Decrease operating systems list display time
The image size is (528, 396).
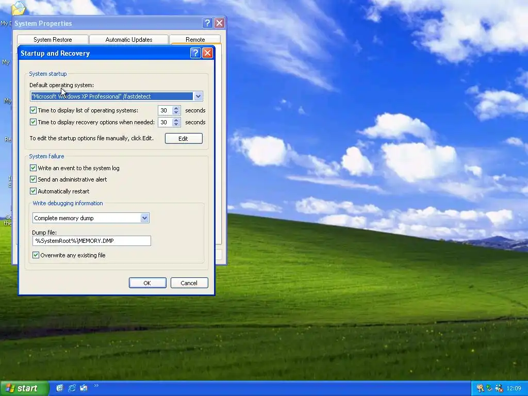pos(176,112)
